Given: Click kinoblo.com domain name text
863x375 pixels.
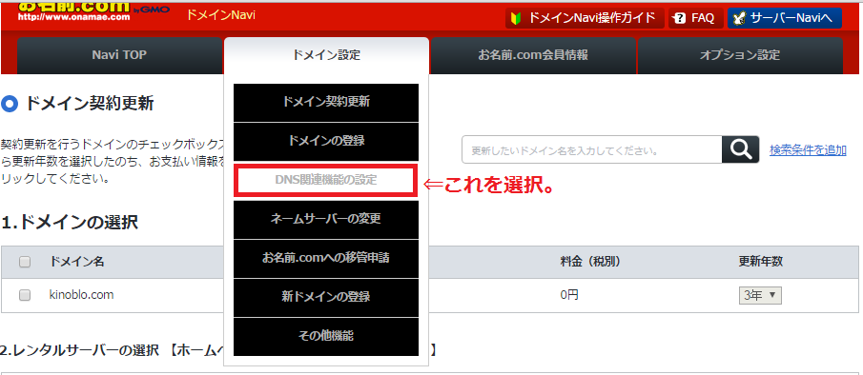Looking at the screenshot, I should click(x=81, y=295).
